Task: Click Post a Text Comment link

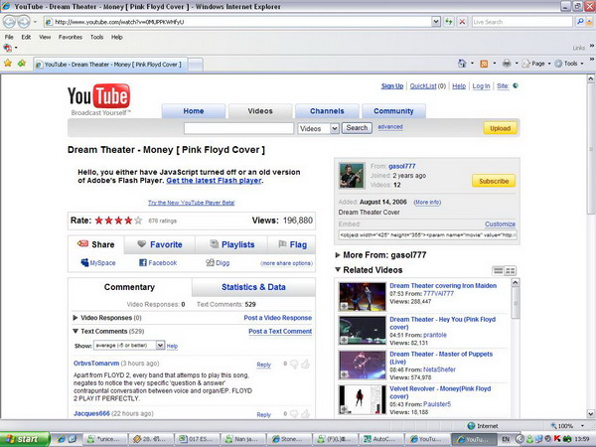Action: point(280,332)
